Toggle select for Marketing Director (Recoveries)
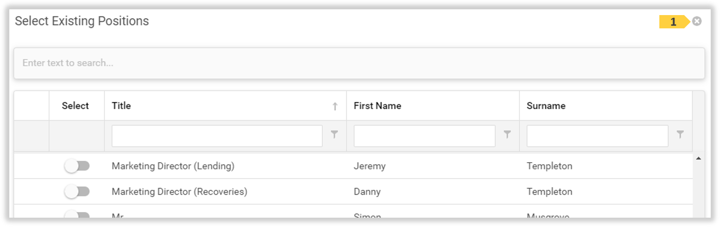 point(77,192)
